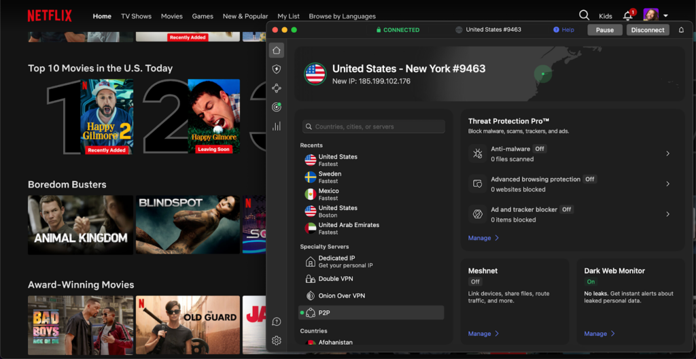Click the Meshnet Off status badge
The image size is (696, 359).
point(475,281)
